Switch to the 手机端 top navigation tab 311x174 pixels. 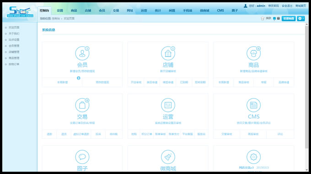188,11
